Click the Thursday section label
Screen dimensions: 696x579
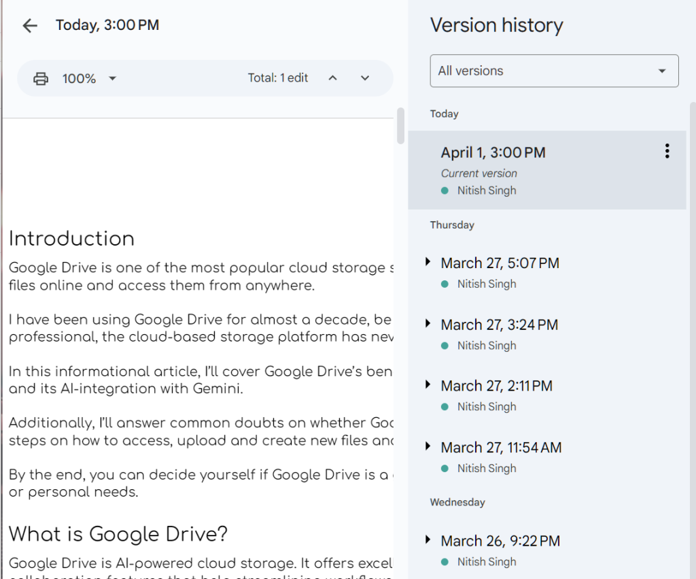pos(452,225)
